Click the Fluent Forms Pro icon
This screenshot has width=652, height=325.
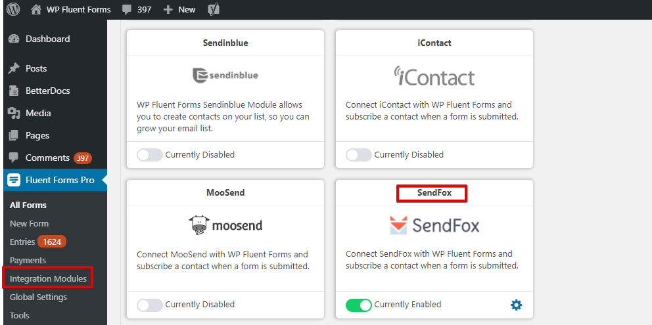(x=14, y=181)
